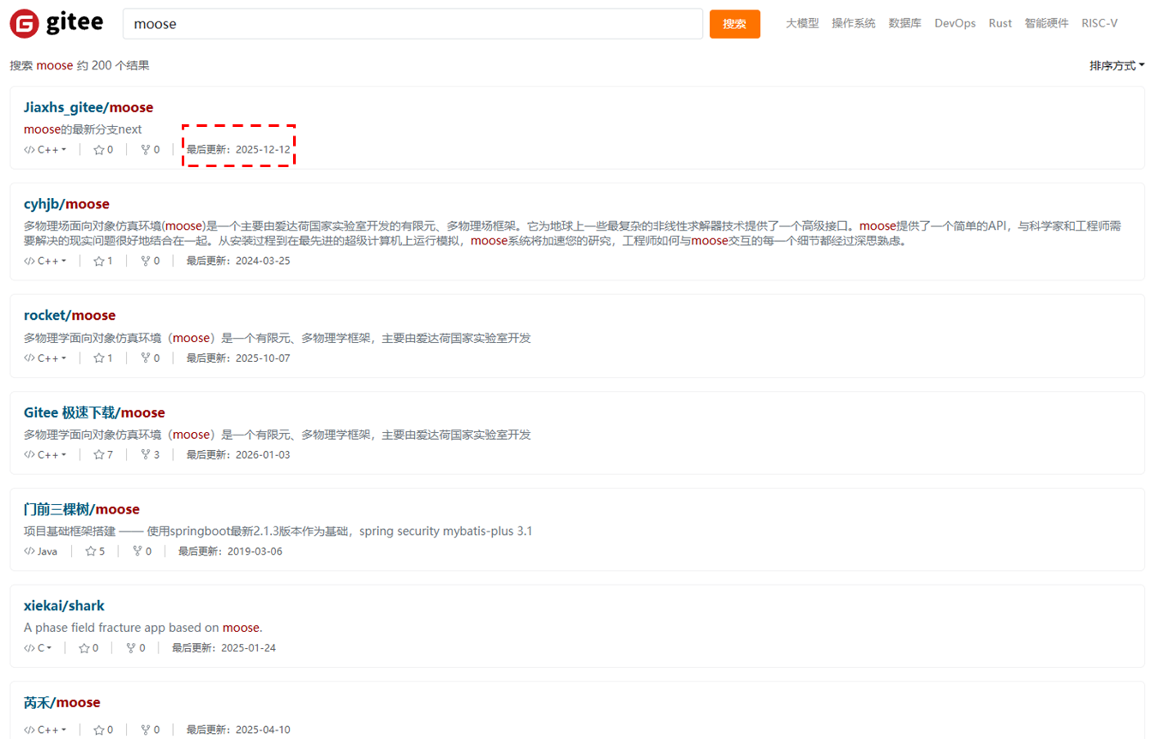
Task: Click the fork icon under 芮禾/moose
Action: [x=145, y=730]
